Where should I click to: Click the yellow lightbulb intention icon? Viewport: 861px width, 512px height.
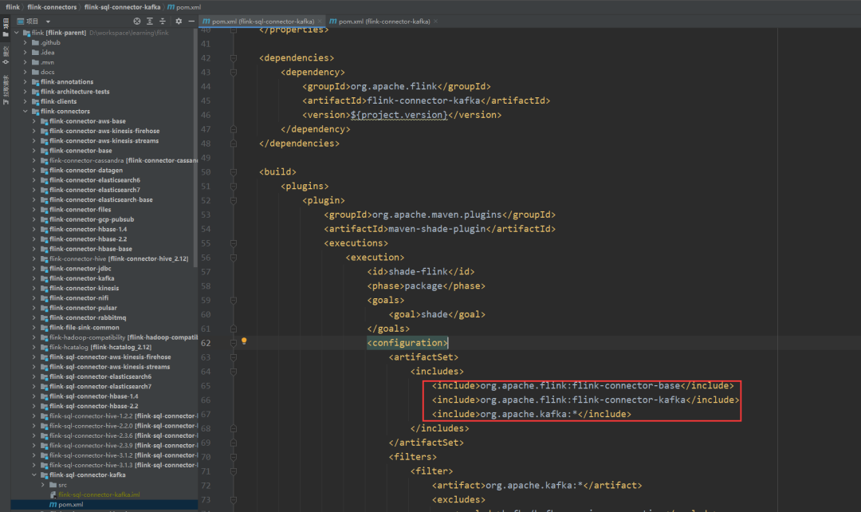click(x=245, y=341)
